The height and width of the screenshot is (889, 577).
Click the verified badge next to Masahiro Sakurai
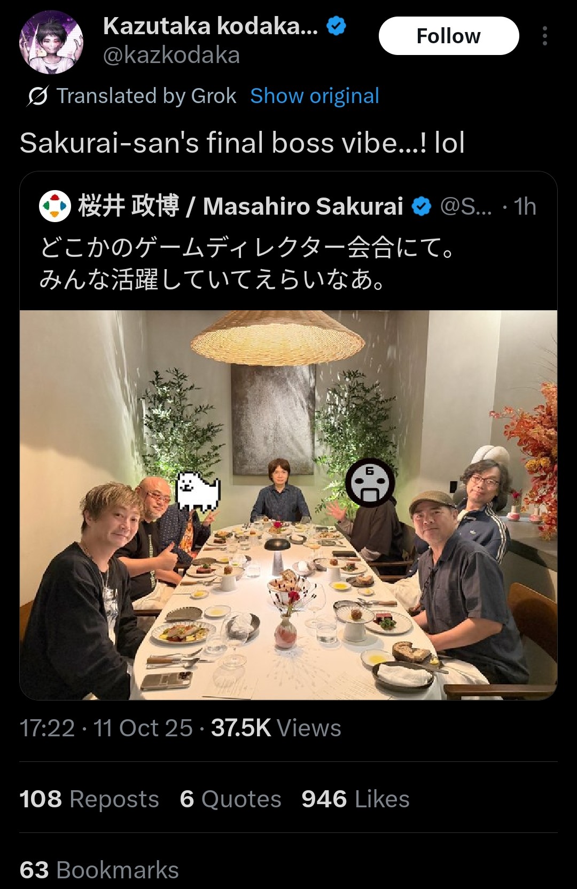[x=422, y=206]
